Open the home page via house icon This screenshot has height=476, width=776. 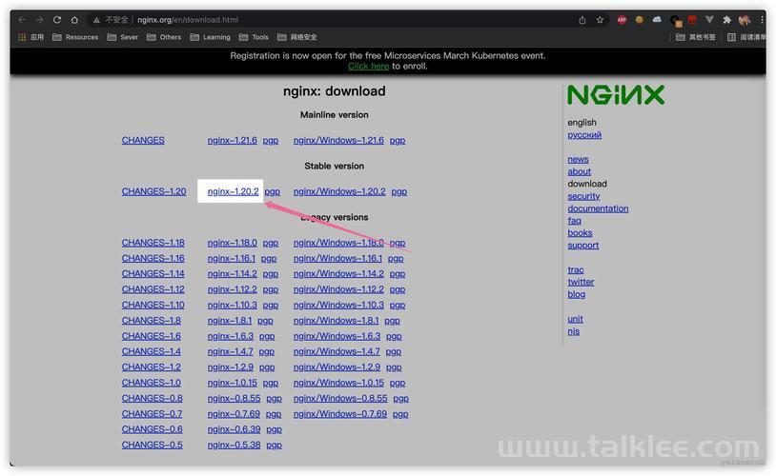[74, 20]
